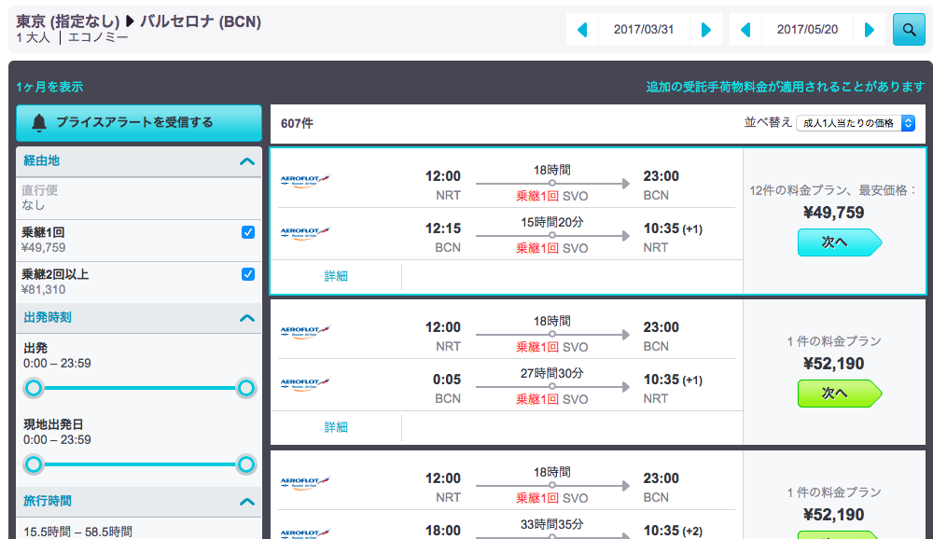Collapse the 旅行時間 filter section
This screenshot has height=539, width=947.
pyautogui.click(x=246, y=502)
